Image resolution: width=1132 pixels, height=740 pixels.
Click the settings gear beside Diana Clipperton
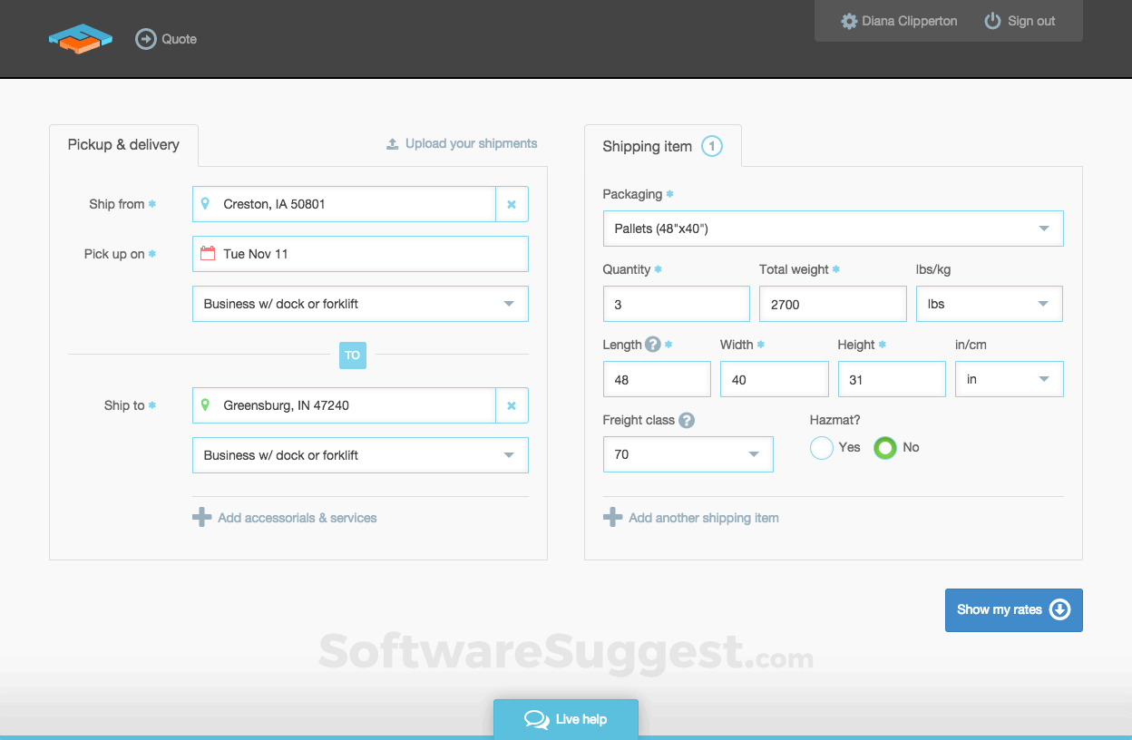click(x=847, y=20)
